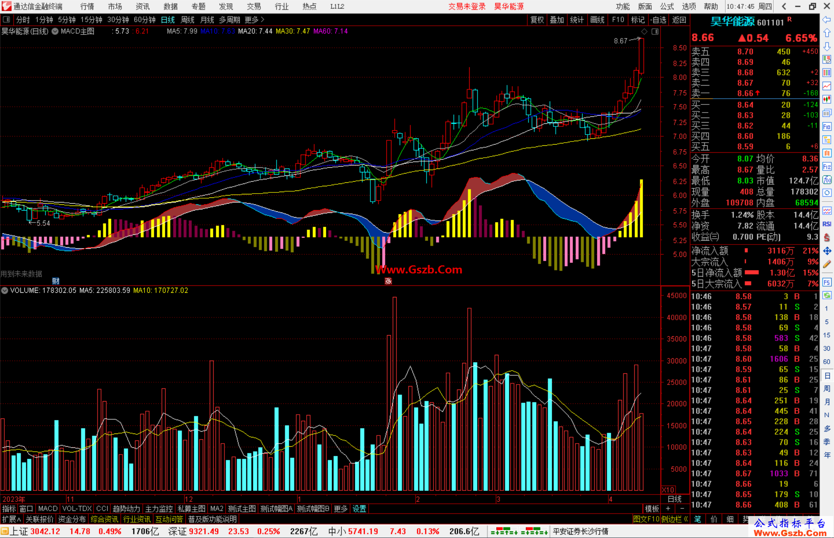Switch to 1-minute period in right sidebar
834x538 pixels.
[827, 309]
